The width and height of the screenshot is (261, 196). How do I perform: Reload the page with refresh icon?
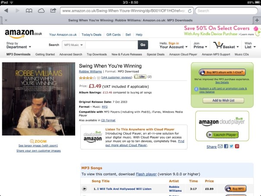coord(190,11)
